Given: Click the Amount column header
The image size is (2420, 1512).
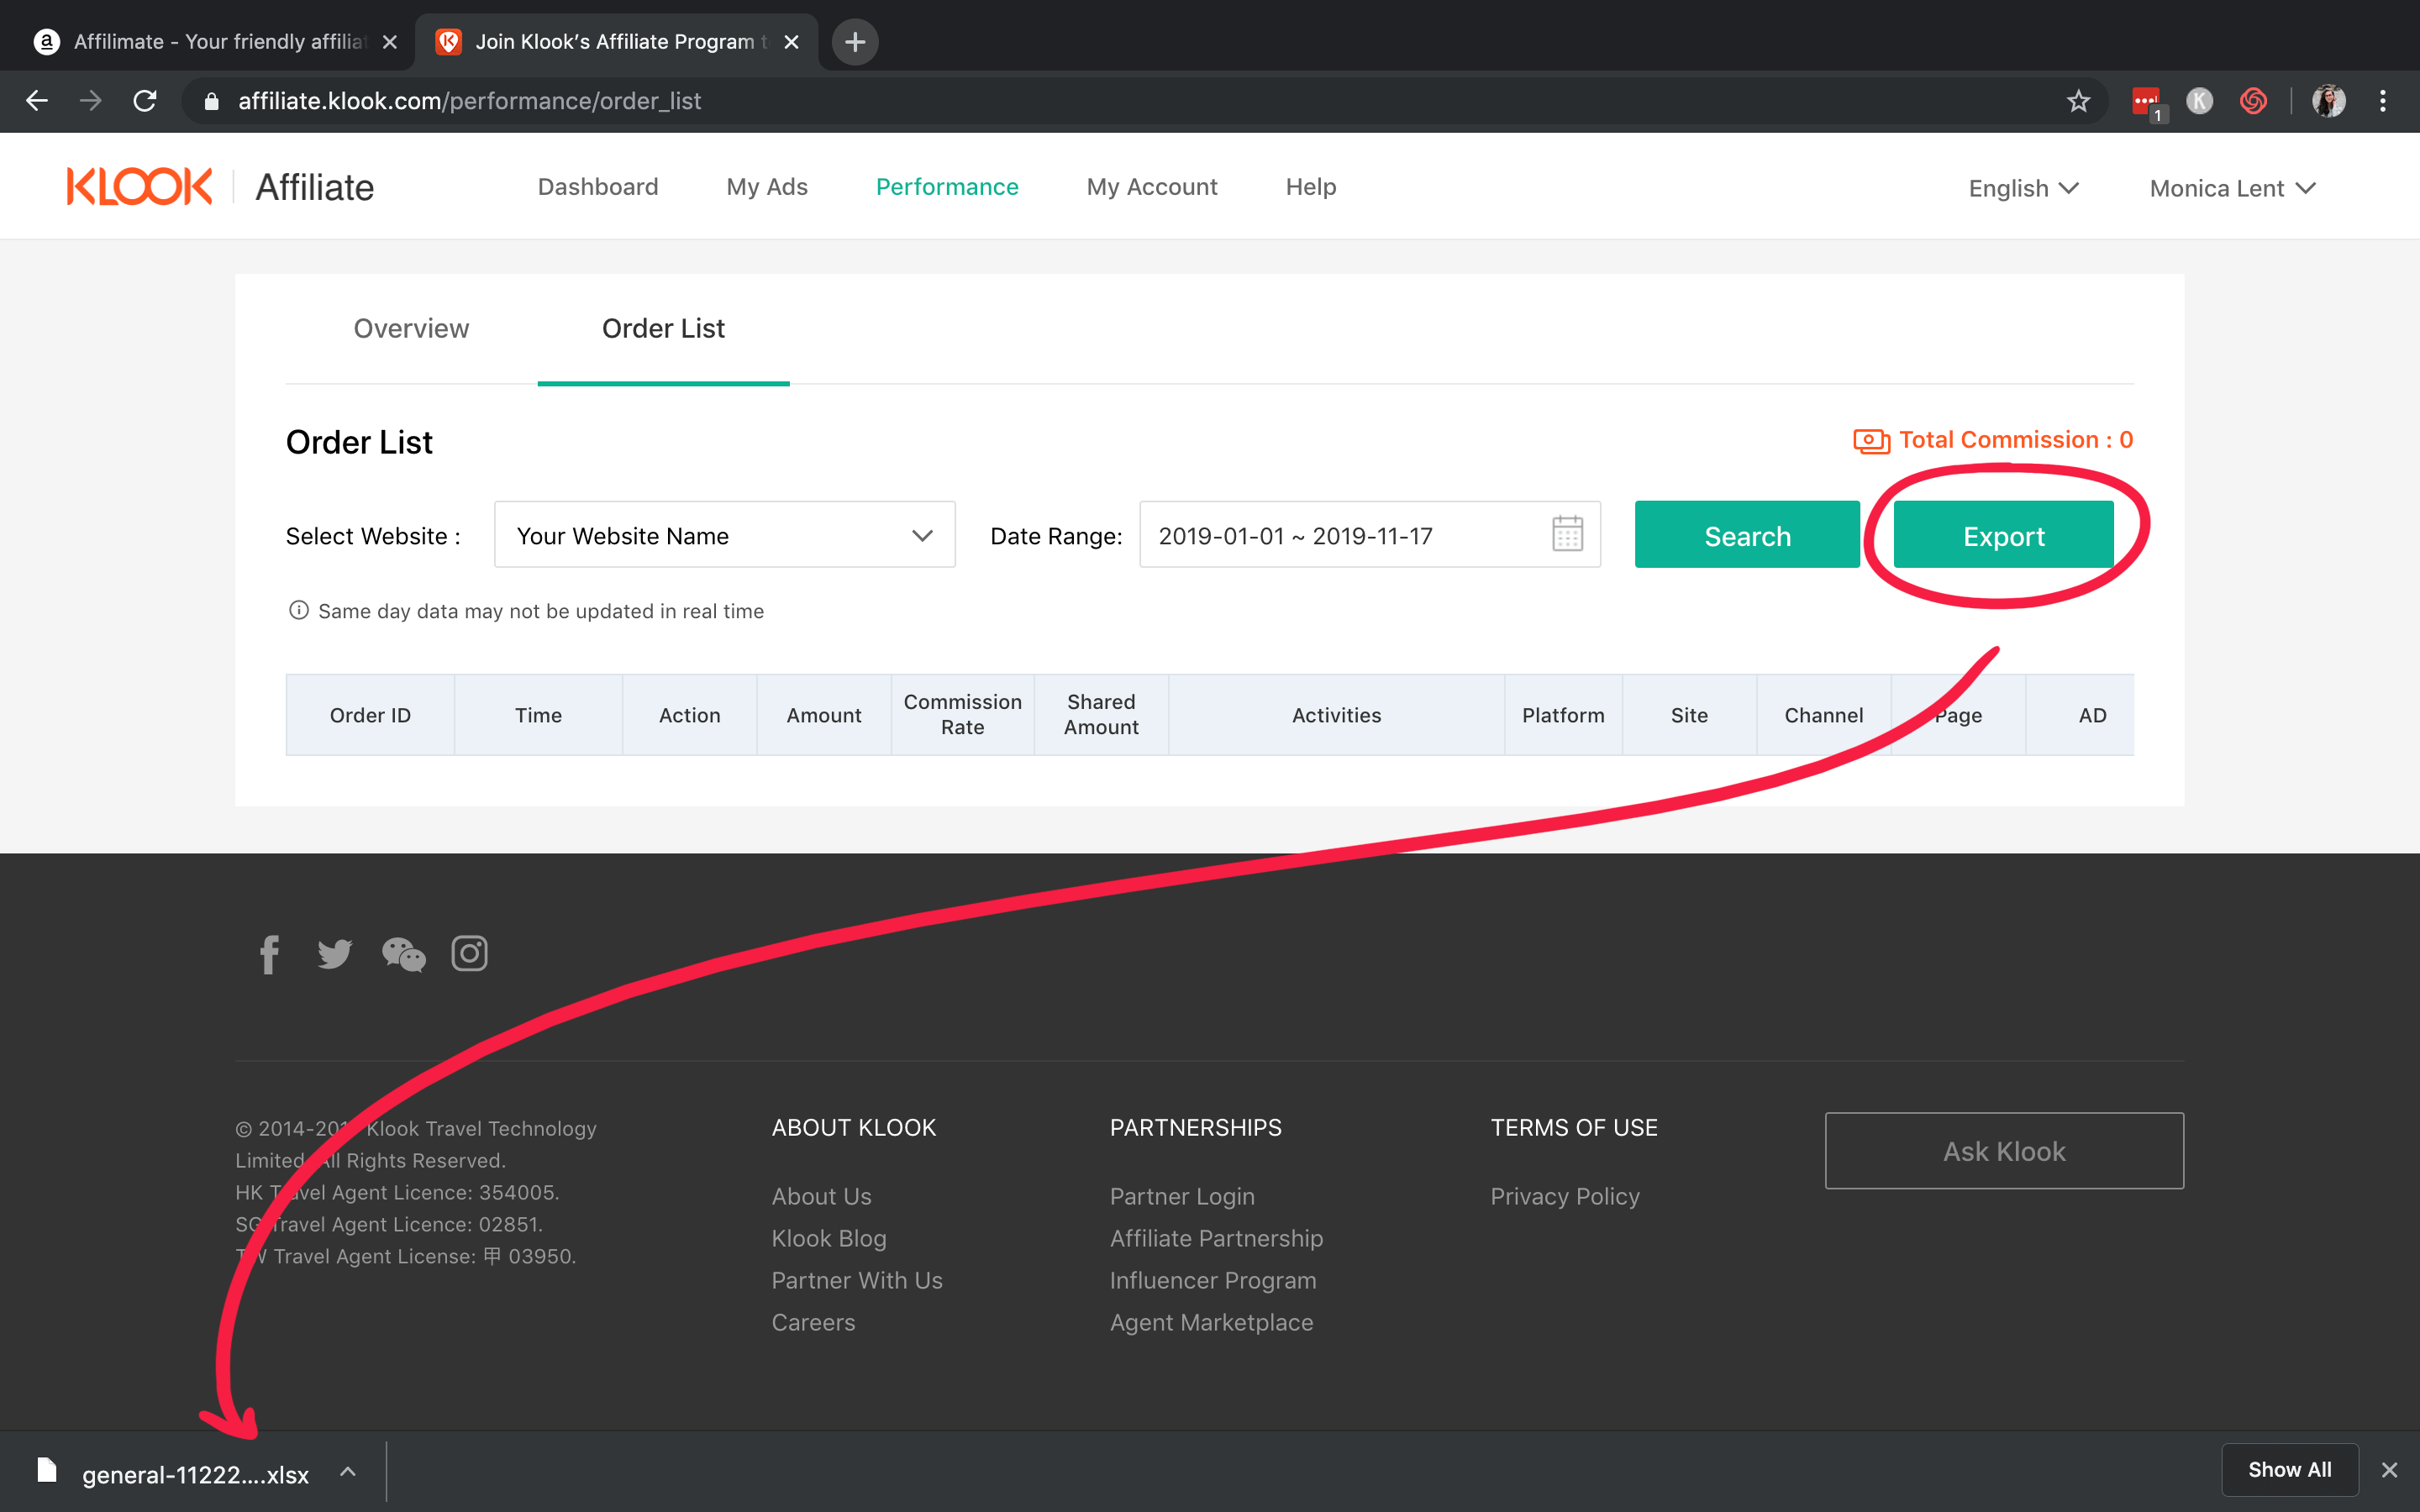Looking at the screenshot, I should (x=824, y=715).
